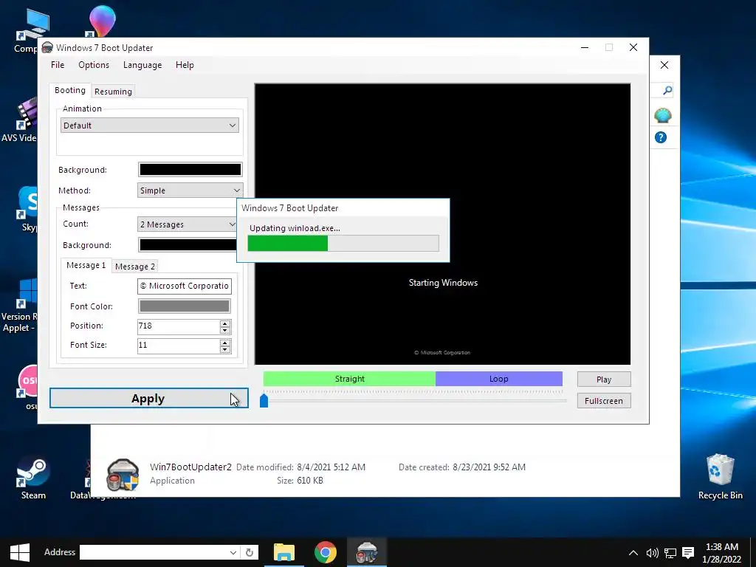Switch to the Resuming tab
756x567 pixels.
point(113,92)
